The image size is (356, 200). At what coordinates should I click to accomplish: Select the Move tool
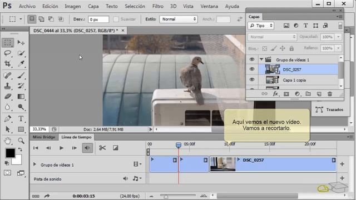pyautogui.click(x=21, y=42)
